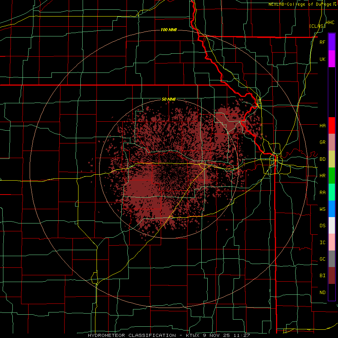Click the WS legend label

[322, 209]
